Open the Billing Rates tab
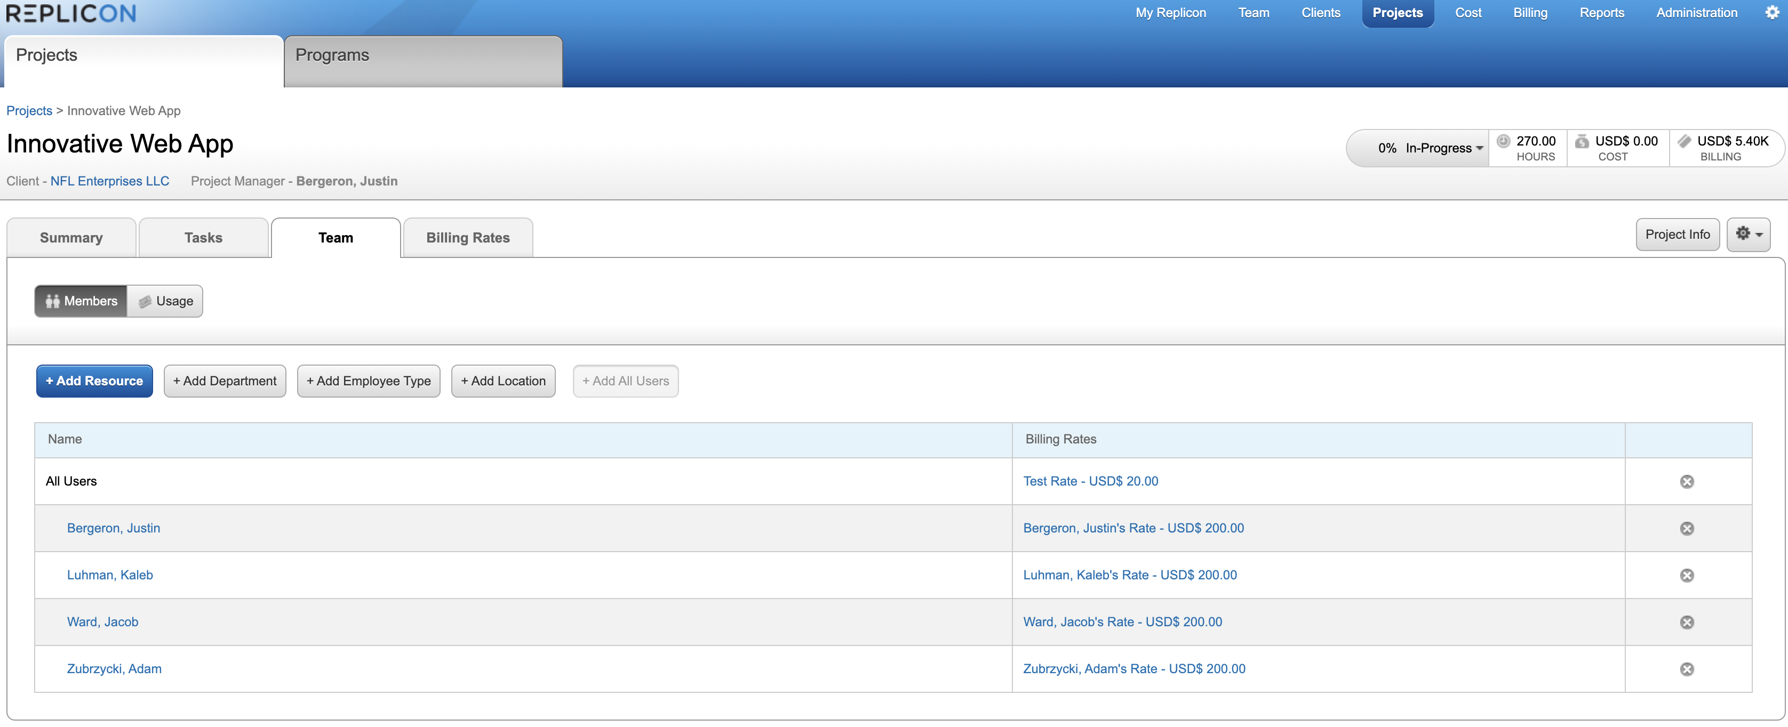1788x727 pixels. [x=467, y=238]
